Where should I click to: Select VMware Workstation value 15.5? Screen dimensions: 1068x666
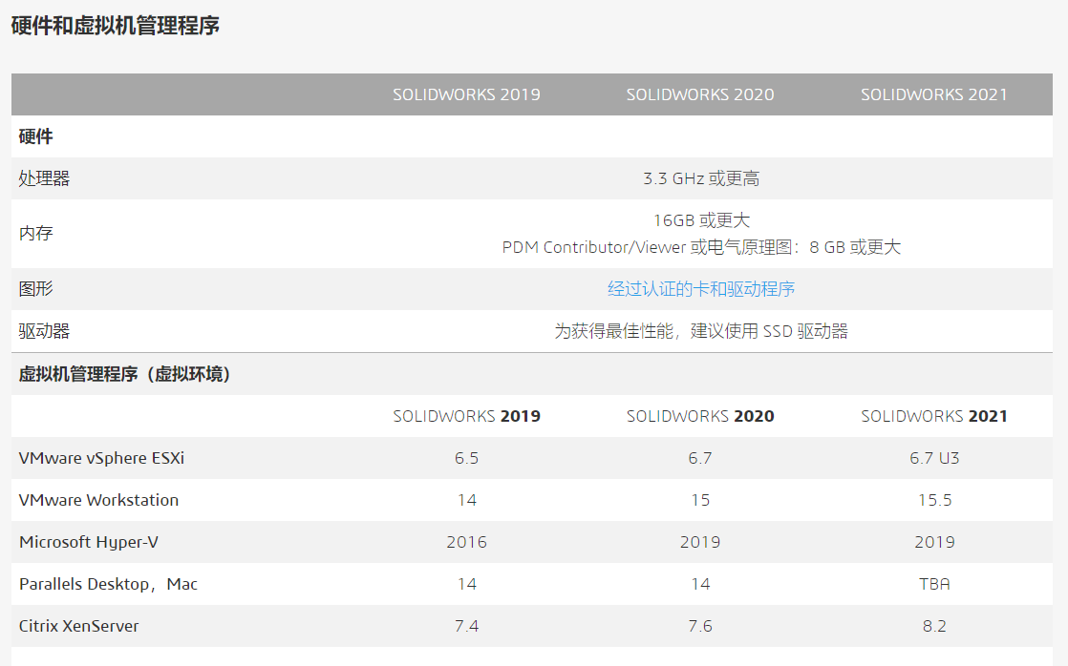coord(934,501)
